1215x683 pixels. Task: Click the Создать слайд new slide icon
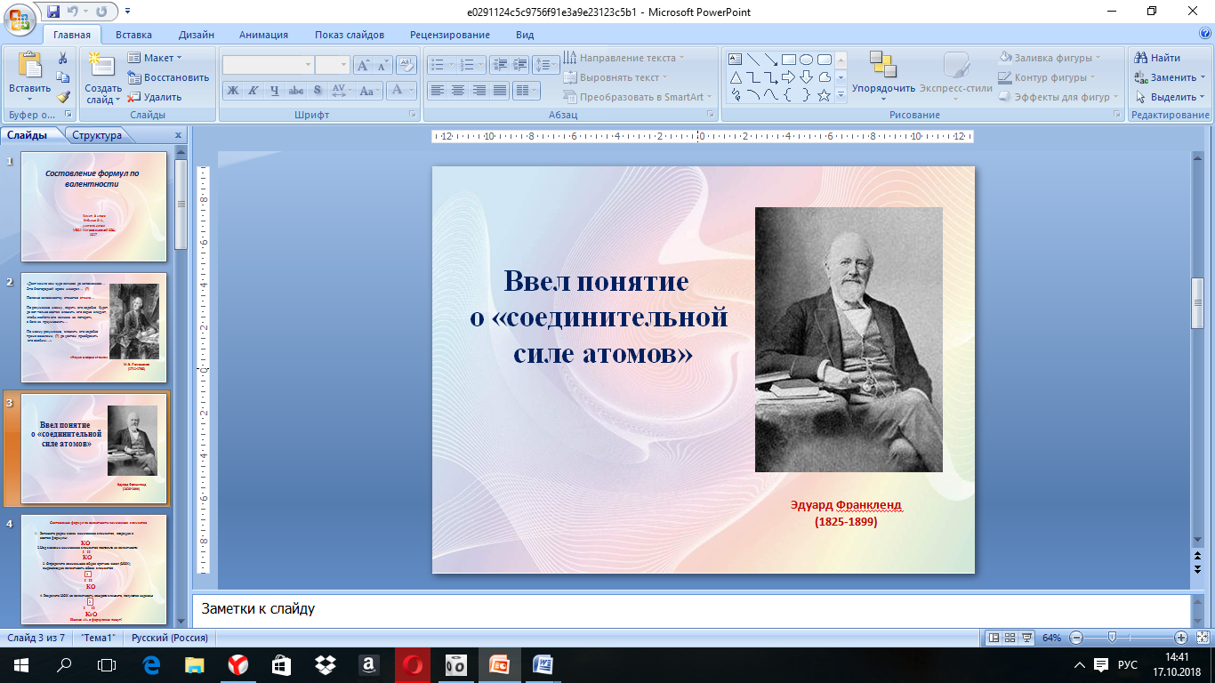coord(102,66)
